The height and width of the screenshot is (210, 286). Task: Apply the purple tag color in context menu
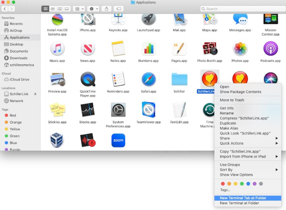(x=255, y=184)
